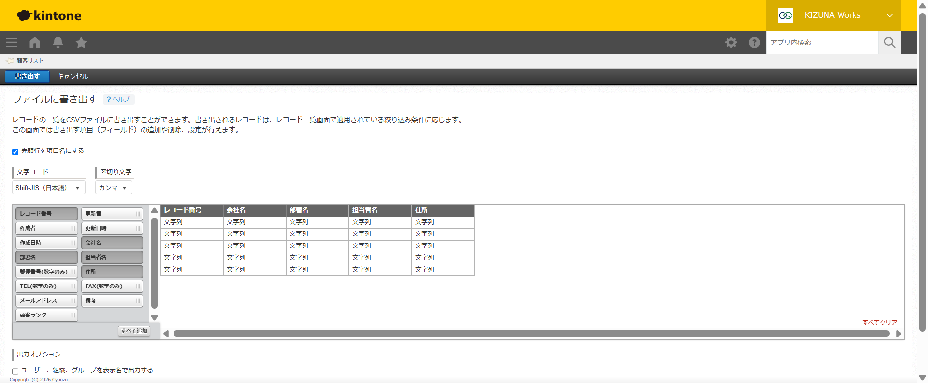Click the レコード番号 column header in preview
Image resolution: width=928 pixels, height=383 pixels.
point(192,210)
